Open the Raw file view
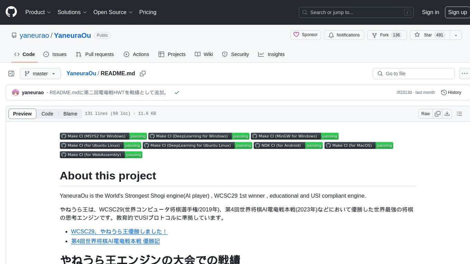Image resolution: width=470 pixels, height=264 pixels. [425, 114]
